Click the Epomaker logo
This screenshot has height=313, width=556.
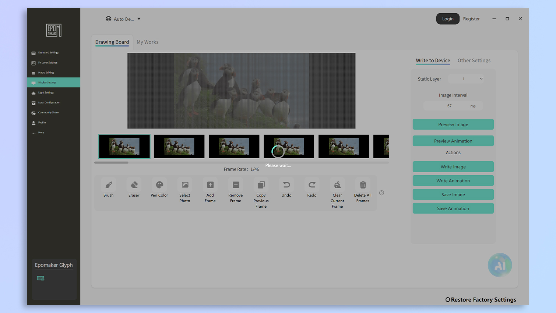(x=54, y=30)
